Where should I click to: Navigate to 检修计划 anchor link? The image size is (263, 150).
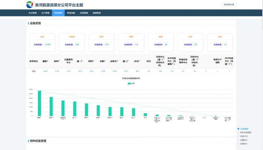click(x=244, y=136)
